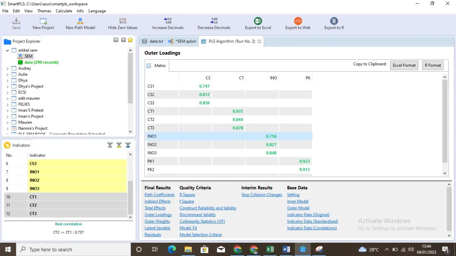
Task: Open Indicator Data (Correlations) link
Action: (x=312, y=228)
